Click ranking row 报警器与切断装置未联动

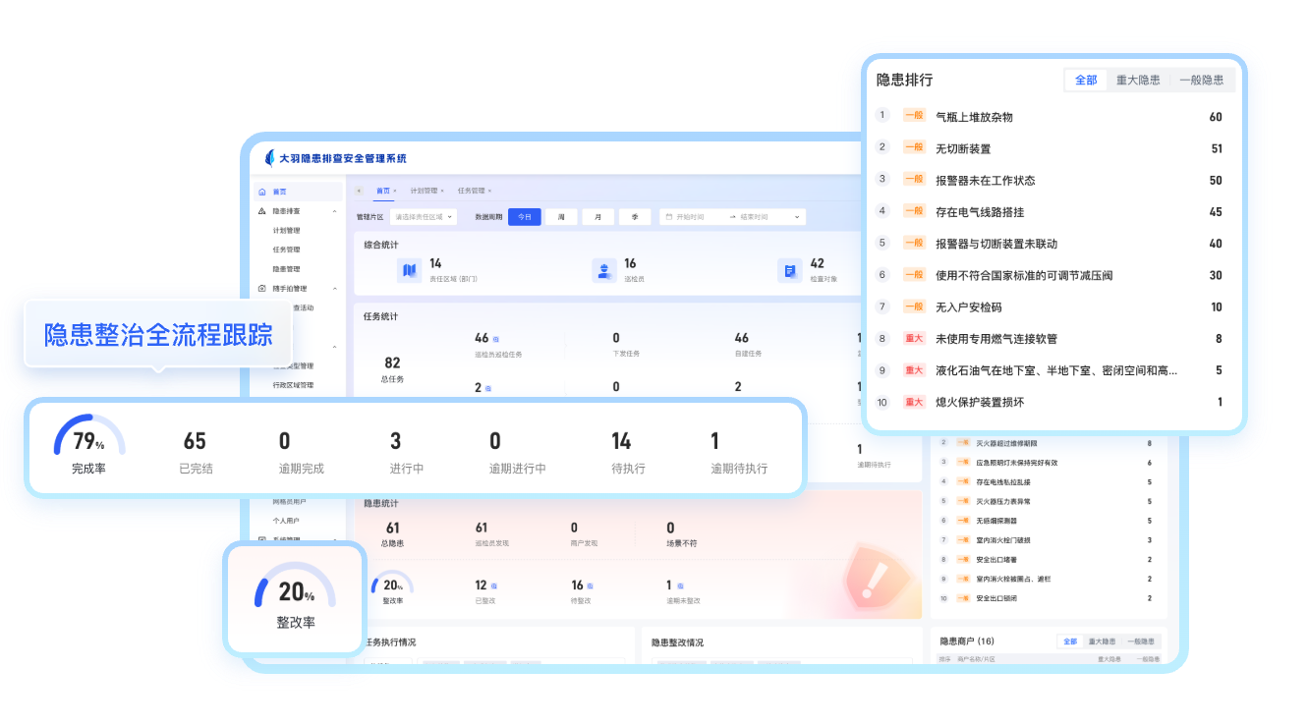pos(1050,244)
